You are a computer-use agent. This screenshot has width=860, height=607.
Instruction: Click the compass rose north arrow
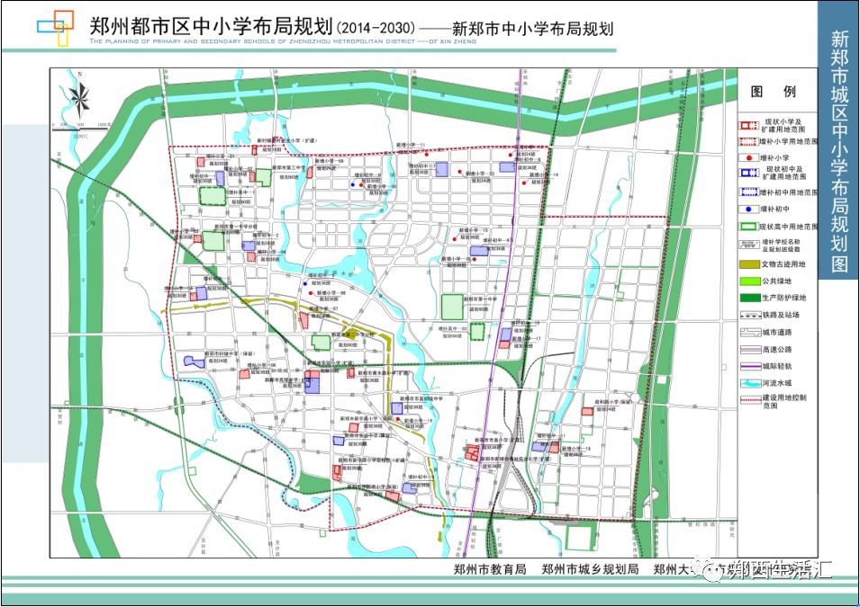79,97
